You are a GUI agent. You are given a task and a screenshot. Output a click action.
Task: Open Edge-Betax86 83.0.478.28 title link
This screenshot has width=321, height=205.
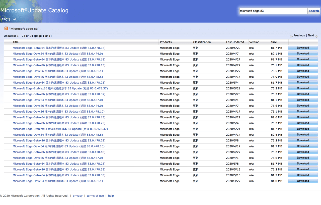pos(59,140)
